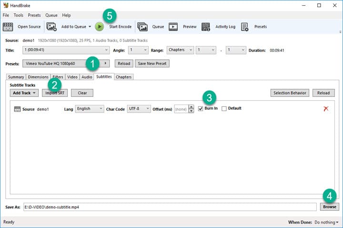This screenshot has width=343, height=228.
Task: Uncheck the Burn In checkbox
Action: (x=201, y=109)
